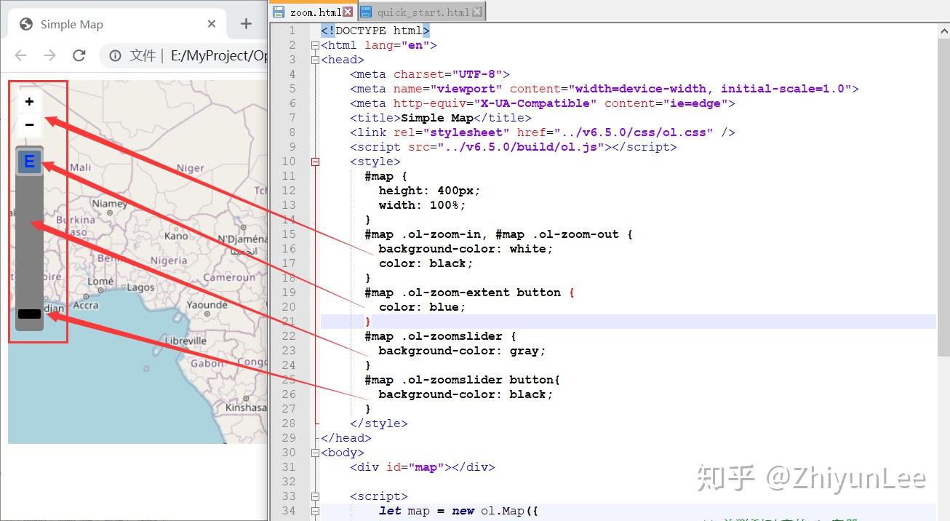Screen dimensions: 950x521
Task: Click the page info icon in the address bar
Action: coord(115,55)
